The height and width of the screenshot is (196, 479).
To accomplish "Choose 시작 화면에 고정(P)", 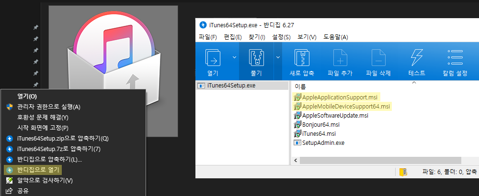I will pos(73,128).
